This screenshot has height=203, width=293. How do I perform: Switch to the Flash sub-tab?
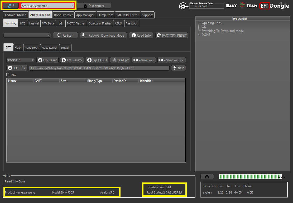point(18,48)
